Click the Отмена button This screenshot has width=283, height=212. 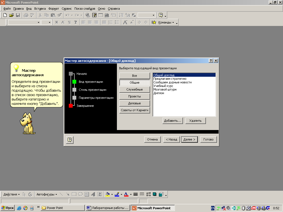pos(152,139)
